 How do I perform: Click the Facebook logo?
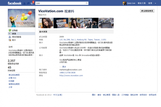[15, 3]
